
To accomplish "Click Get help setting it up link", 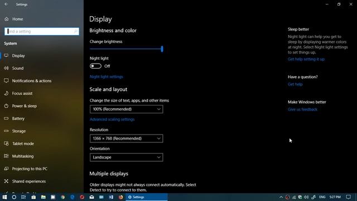I will (306, 59).
